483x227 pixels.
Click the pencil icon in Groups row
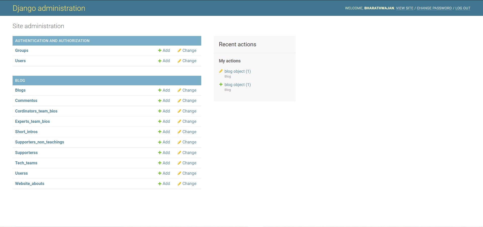click(x=179, y=51)
